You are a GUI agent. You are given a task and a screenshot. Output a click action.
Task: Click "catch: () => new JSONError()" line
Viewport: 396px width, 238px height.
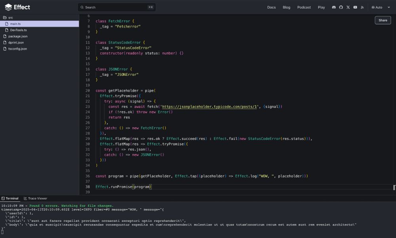pyautogui.click(x=134, y=155)
